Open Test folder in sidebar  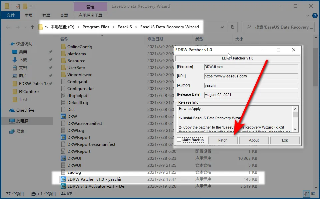(x=23, y=100)
